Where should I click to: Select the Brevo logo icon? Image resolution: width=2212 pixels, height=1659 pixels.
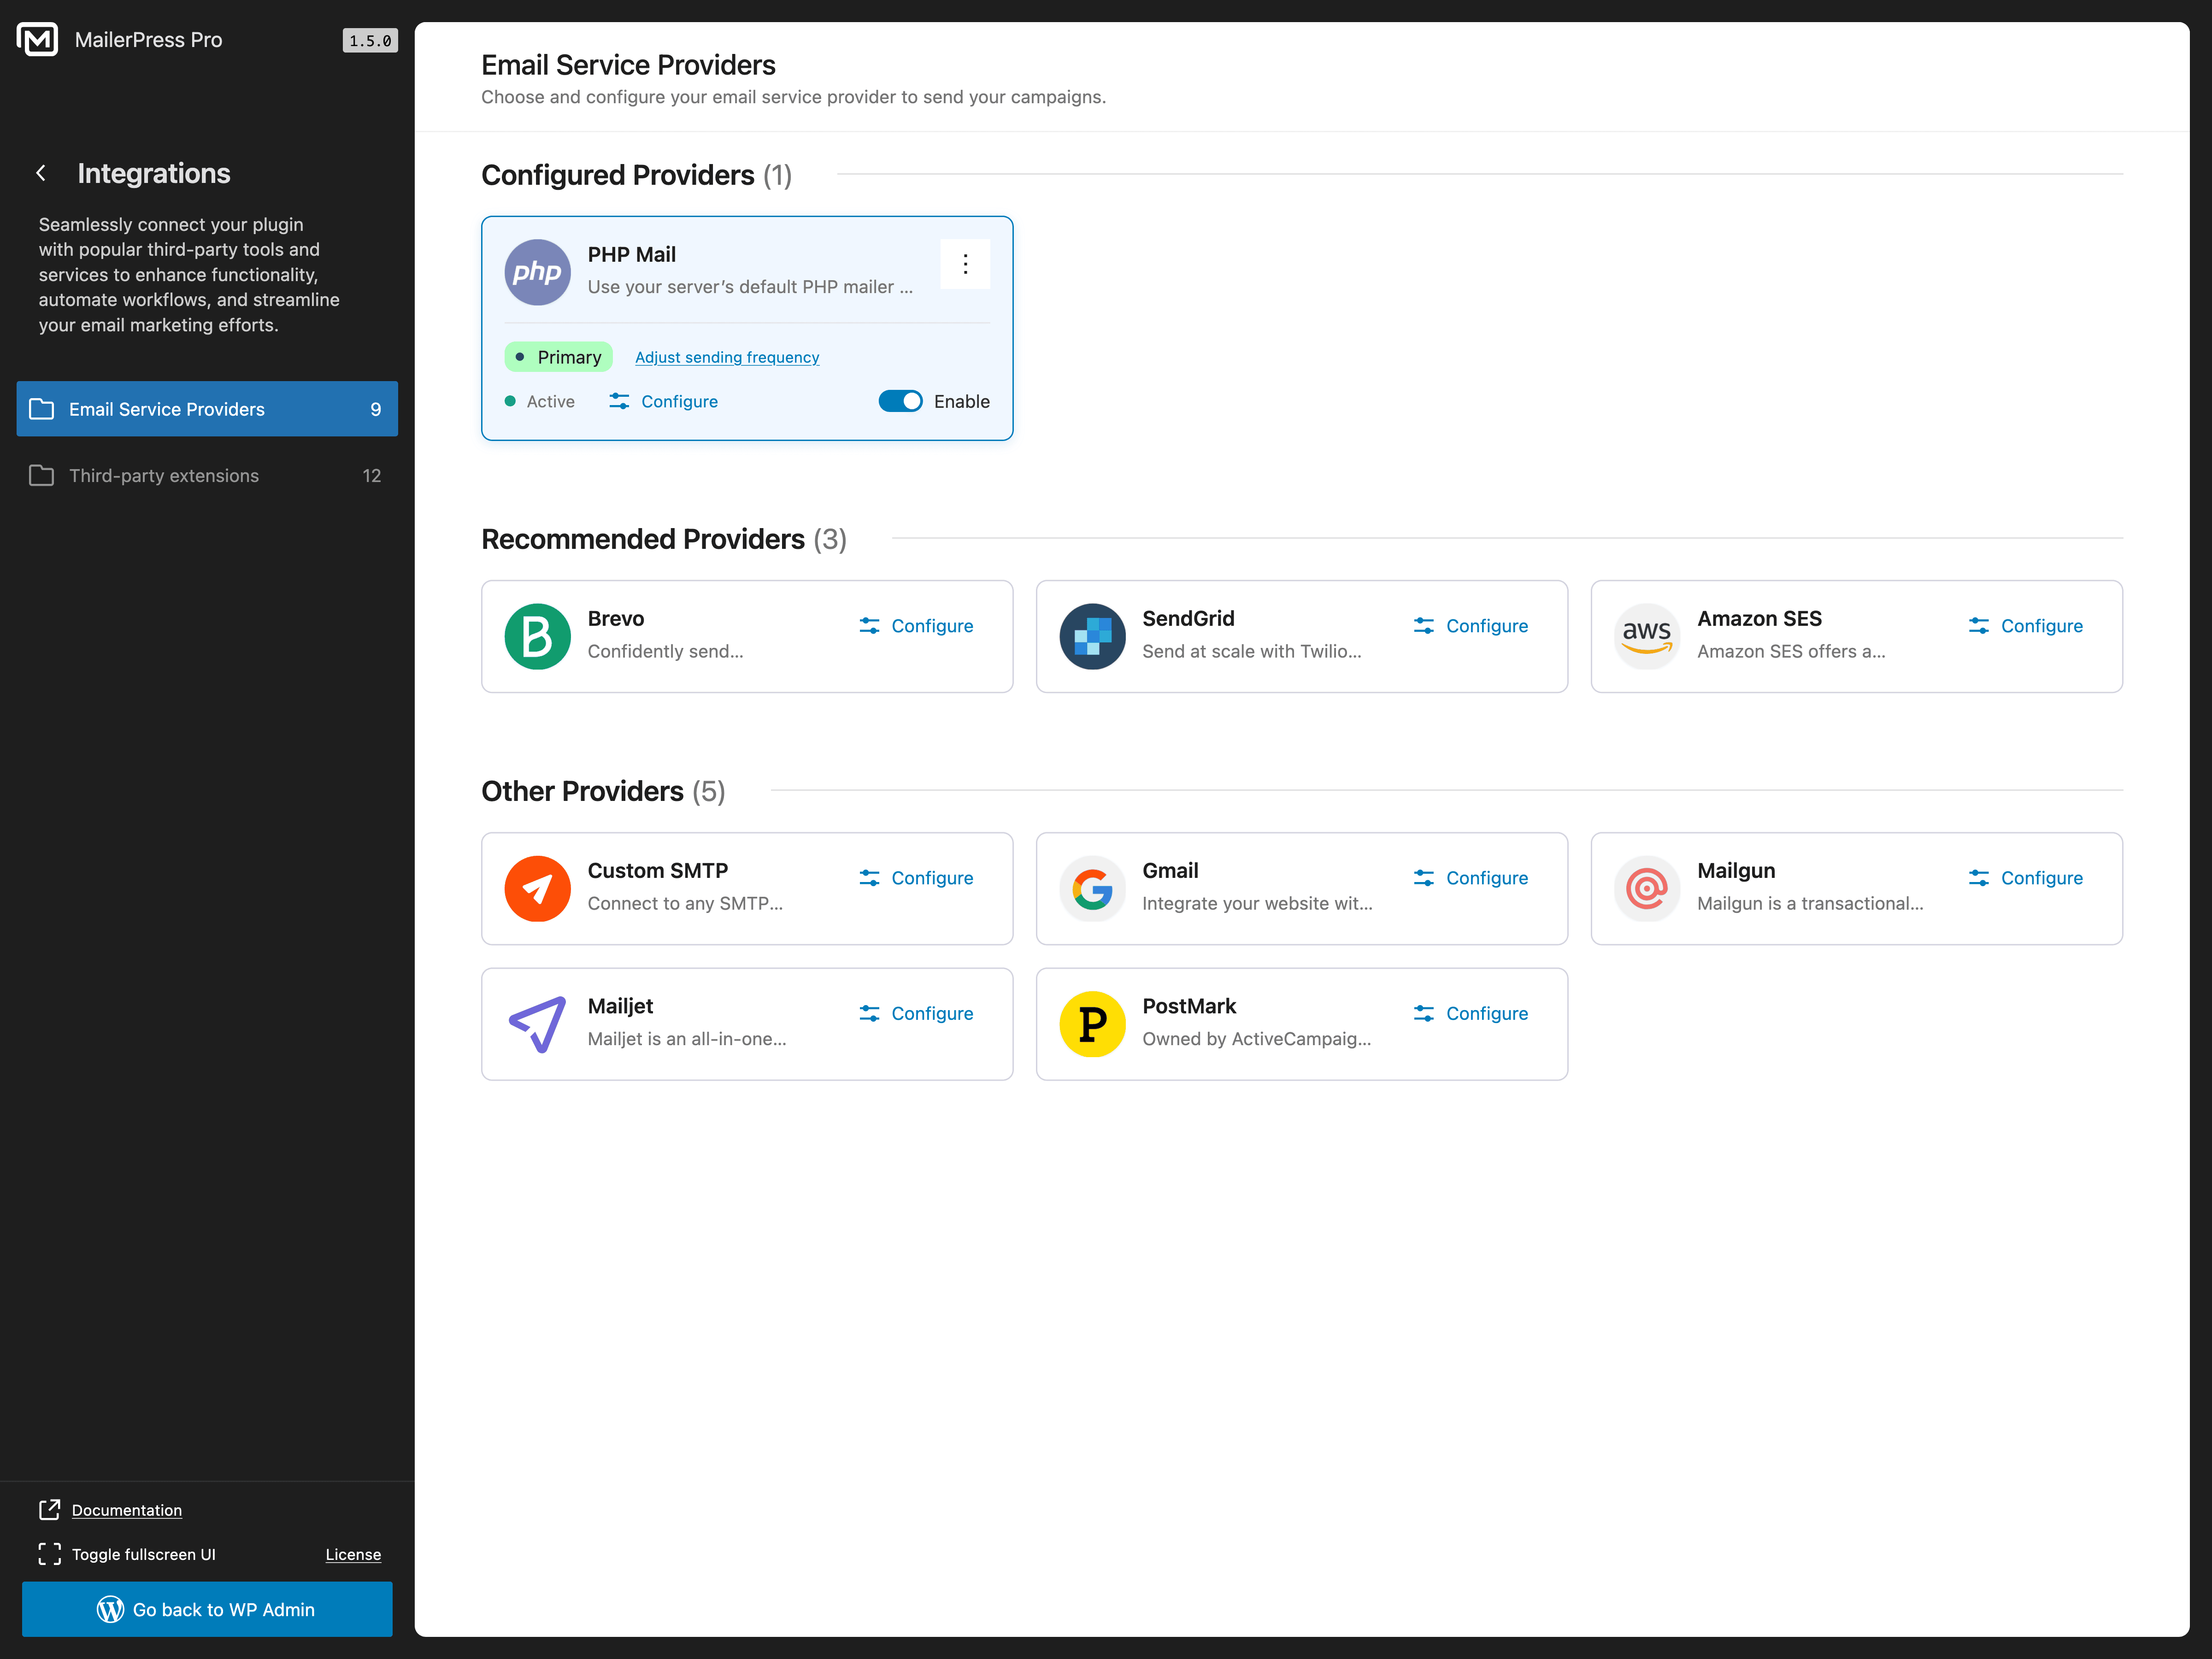537,636
